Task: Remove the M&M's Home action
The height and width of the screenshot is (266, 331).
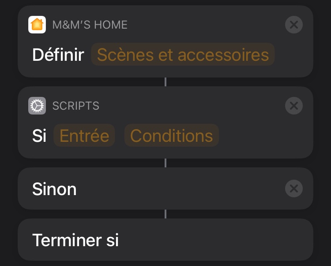Action: coord(294,25)
